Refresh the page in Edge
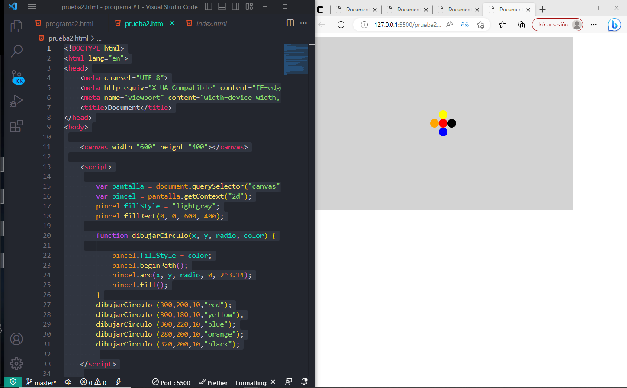The image size is (627, 388). tap(341, 25)
